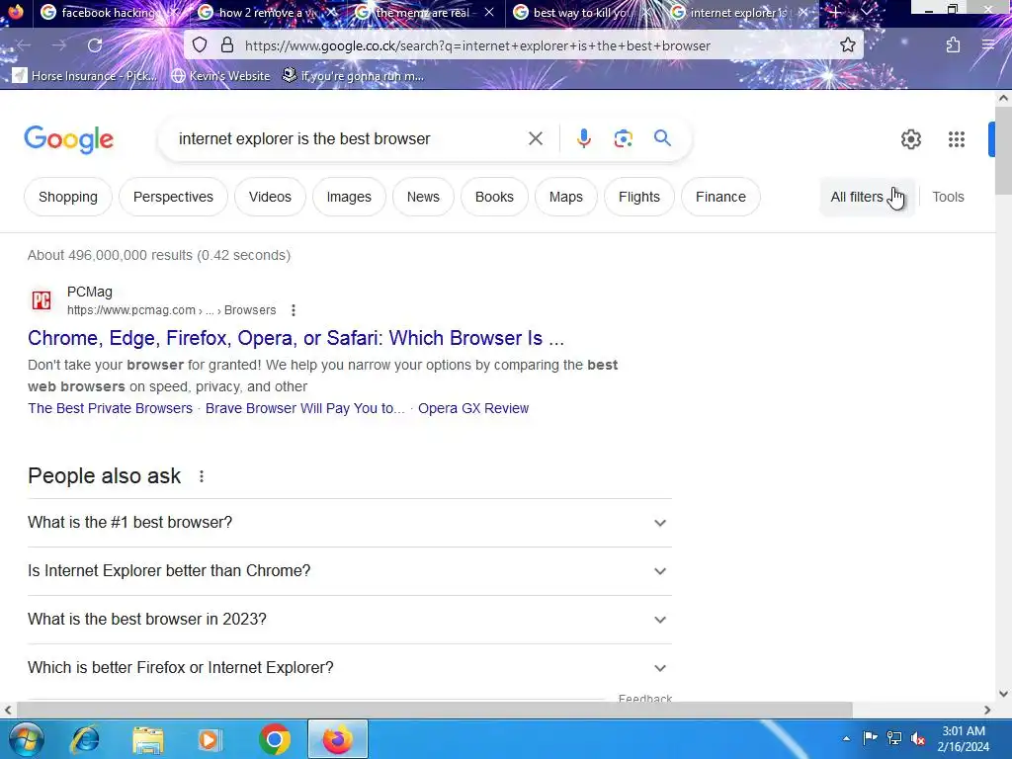Screen dimensions: 1012x759
Task: Open "Kevin's Website" bookmark
Action: pos(220,75)
